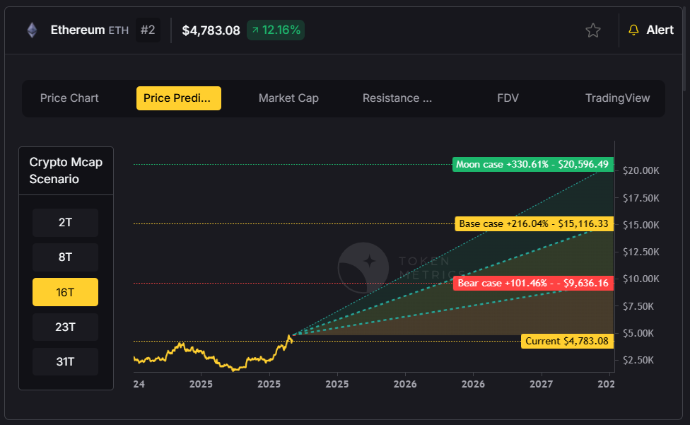Add Ethereum to favorites with star icon

point(592,30)
